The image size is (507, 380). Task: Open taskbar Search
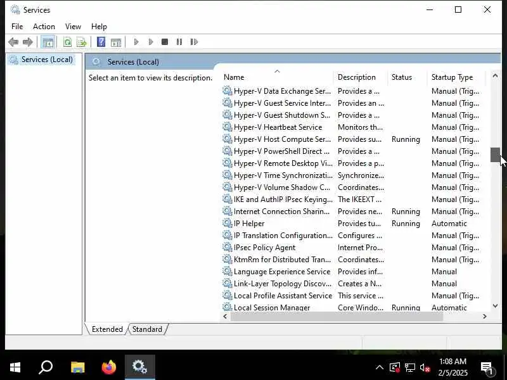[x=46, y=367]
